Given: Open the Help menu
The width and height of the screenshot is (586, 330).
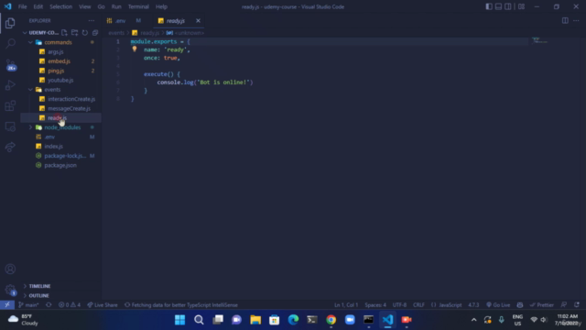Looking at the screenshot, I should click(x=161, y=6).
